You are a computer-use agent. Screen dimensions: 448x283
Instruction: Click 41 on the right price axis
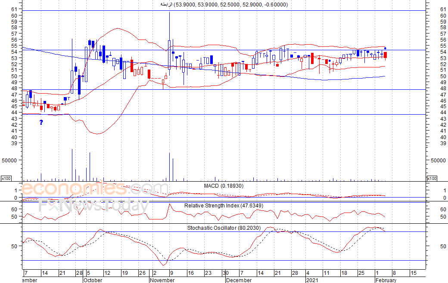443,131
